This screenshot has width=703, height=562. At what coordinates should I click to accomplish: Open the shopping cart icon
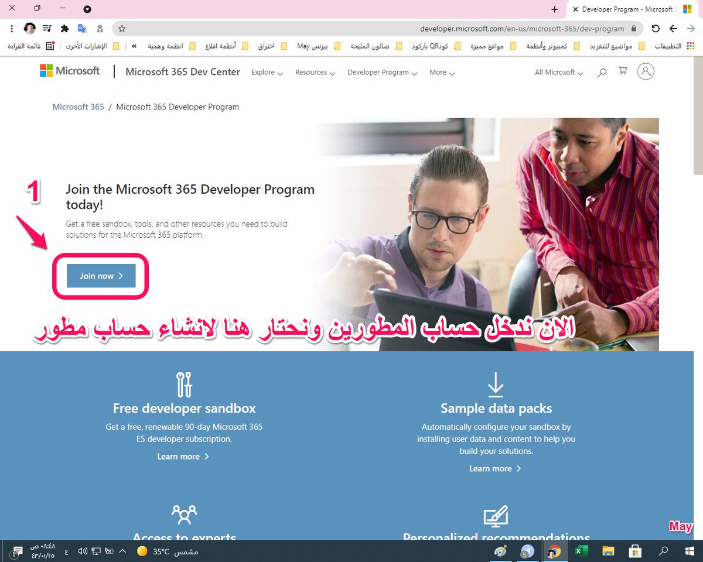[x=623, y=71]
